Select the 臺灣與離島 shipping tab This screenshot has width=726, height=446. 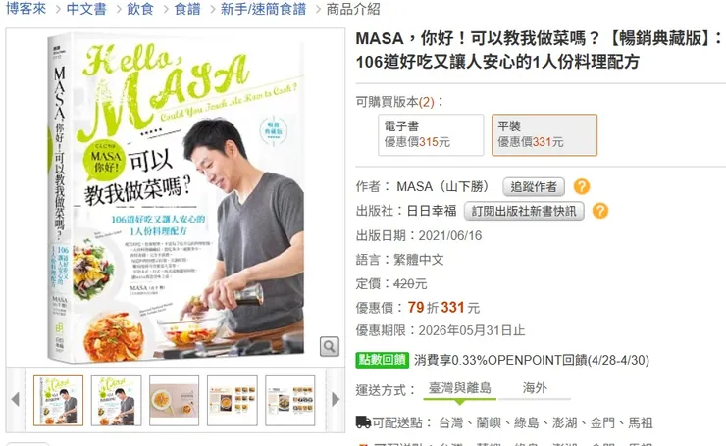[x=459, y=388]
